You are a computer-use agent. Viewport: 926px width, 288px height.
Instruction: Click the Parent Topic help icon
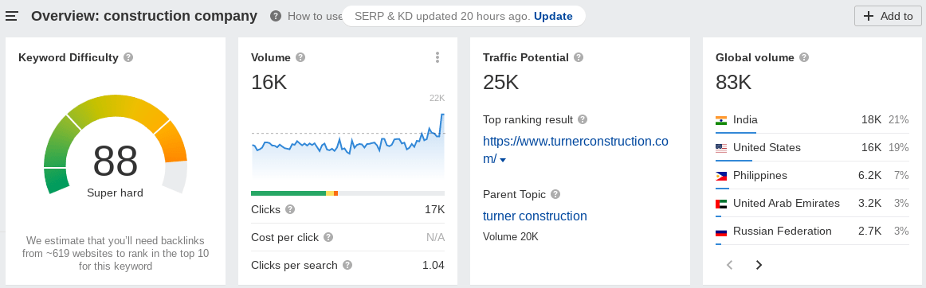(x=555, y=194)
